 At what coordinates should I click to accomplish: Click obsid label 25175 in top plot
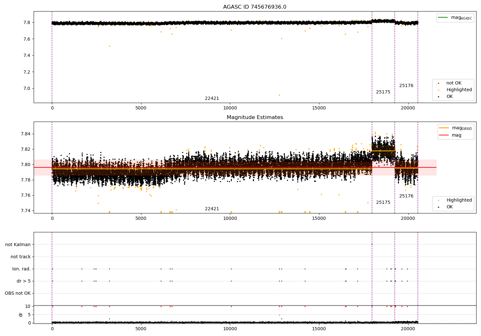(x=383, y=92)
